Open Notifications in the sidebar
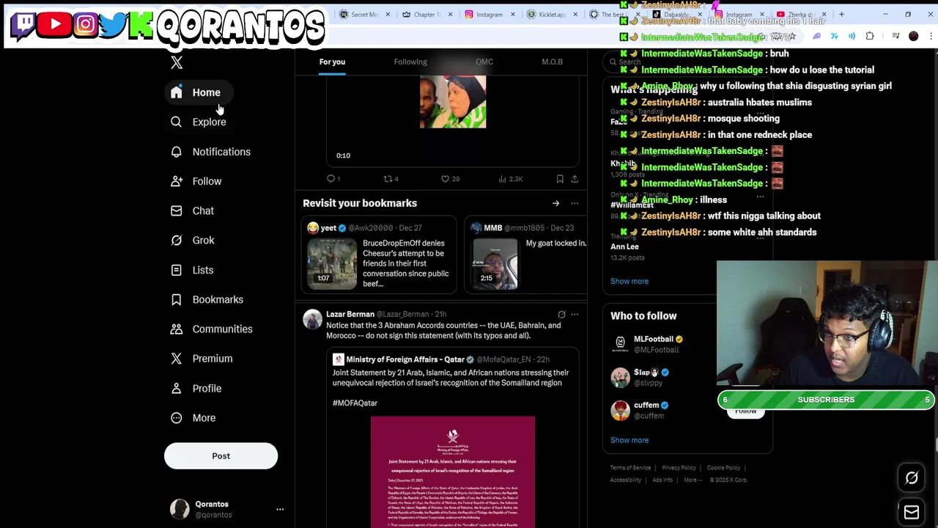Screen dimensions: 938x528 tap(210, 152)
